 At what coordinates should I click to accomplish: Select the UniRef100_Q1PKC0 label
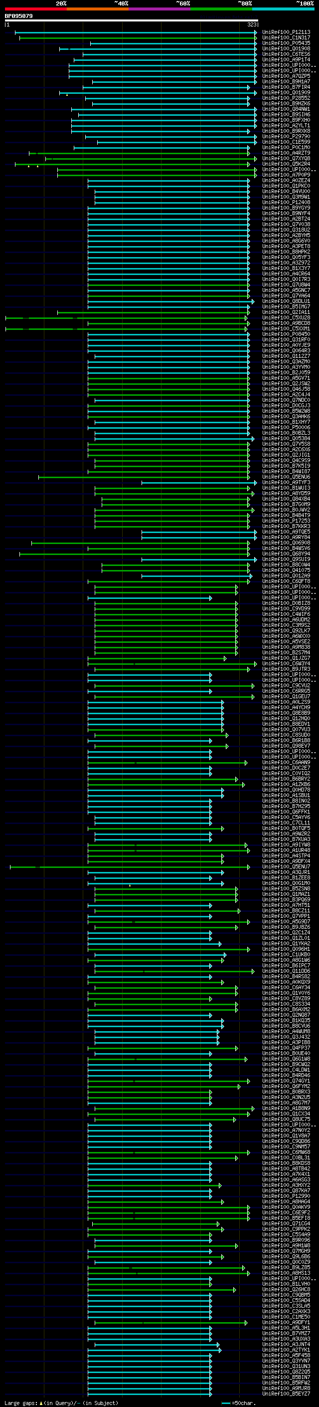[x=286, y=186]
